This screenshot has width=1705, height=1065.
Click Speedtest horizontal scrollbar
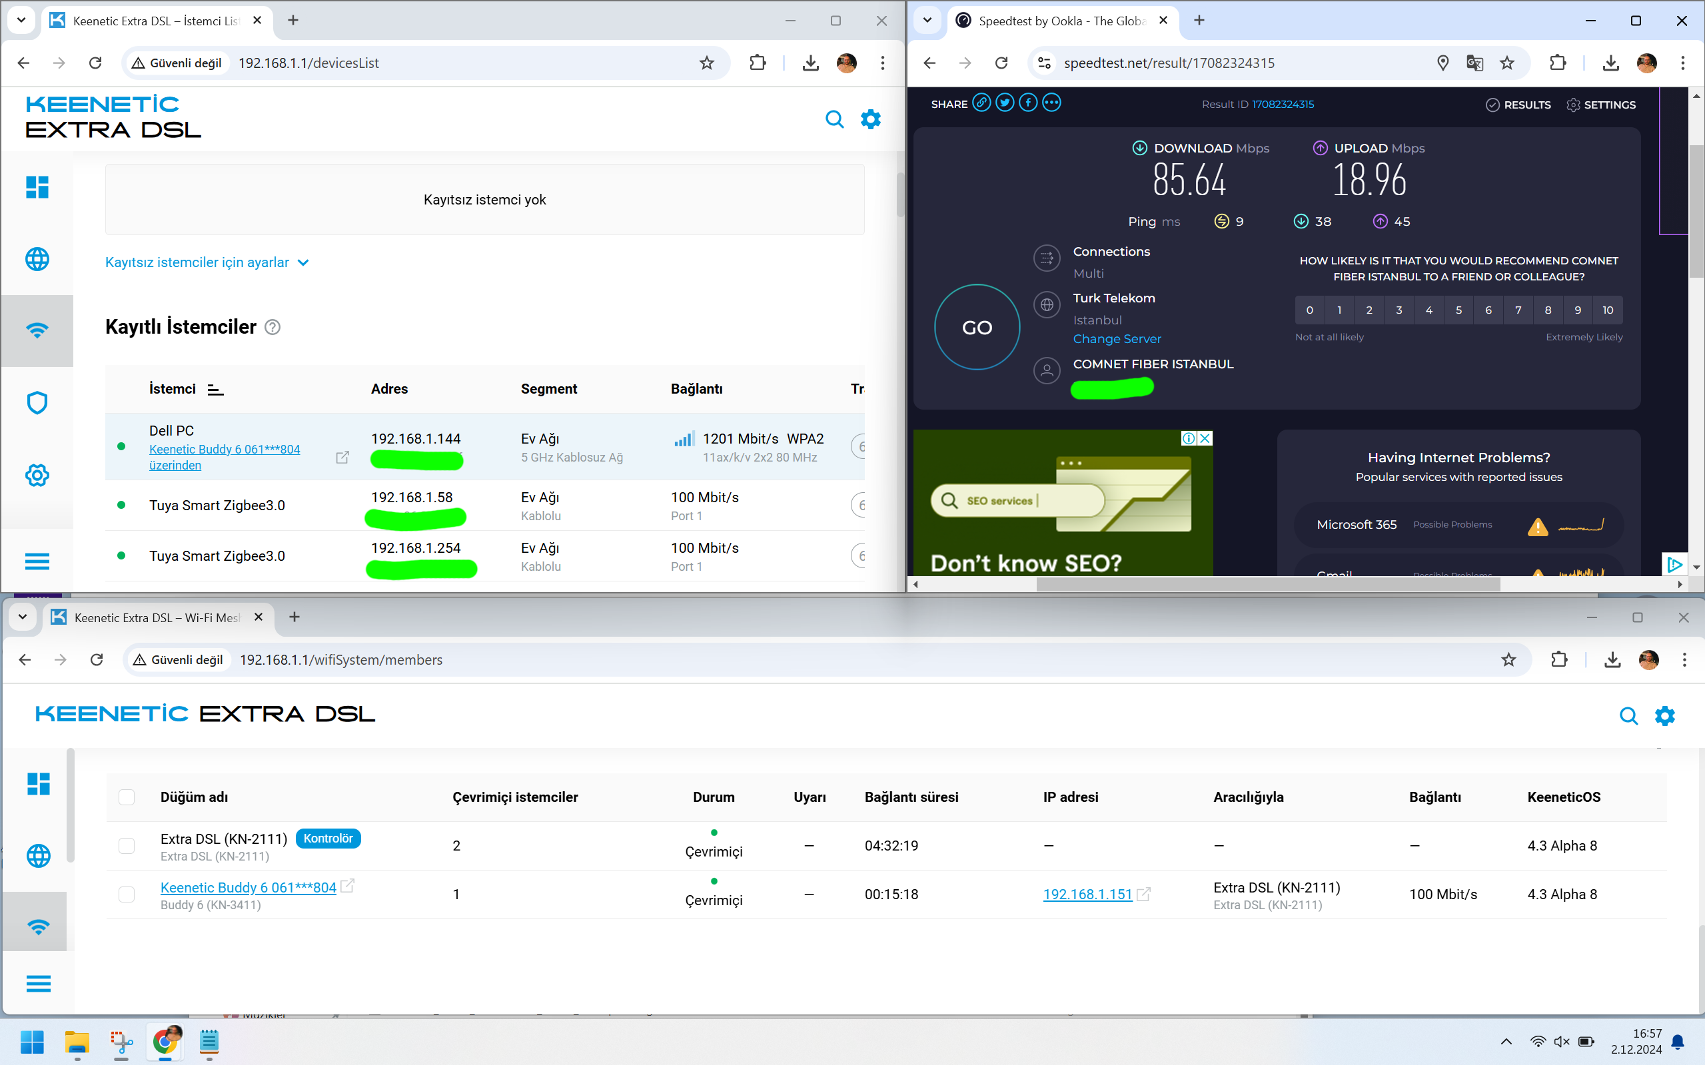[x=1267, y=584]
